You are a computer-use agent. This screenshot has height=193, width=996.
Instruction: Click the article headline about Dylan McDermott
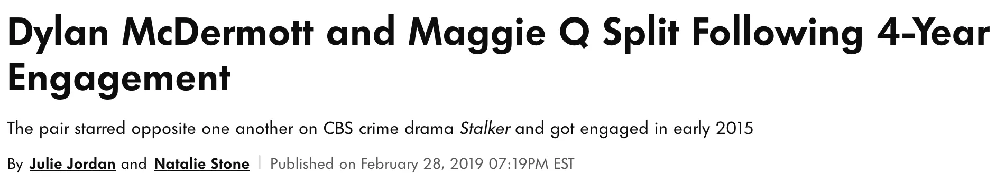(x=497, y=54)
